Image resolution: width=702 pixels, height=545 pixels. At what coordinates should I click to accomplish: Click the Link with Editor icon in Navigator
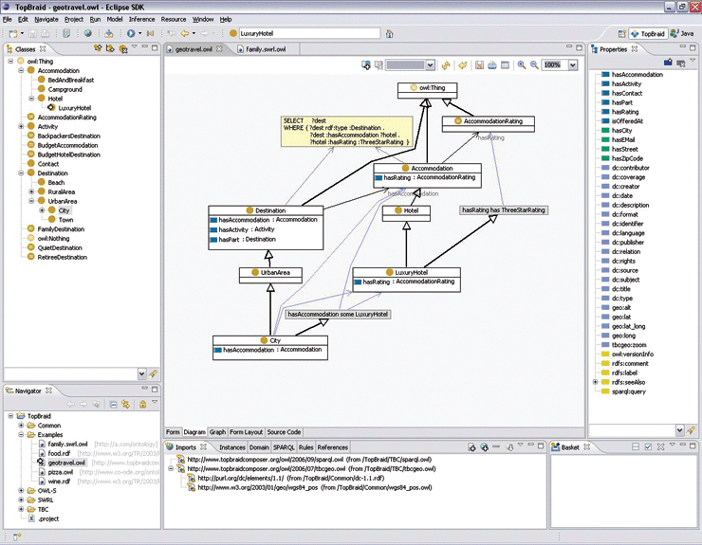click(x=126, y=404)
